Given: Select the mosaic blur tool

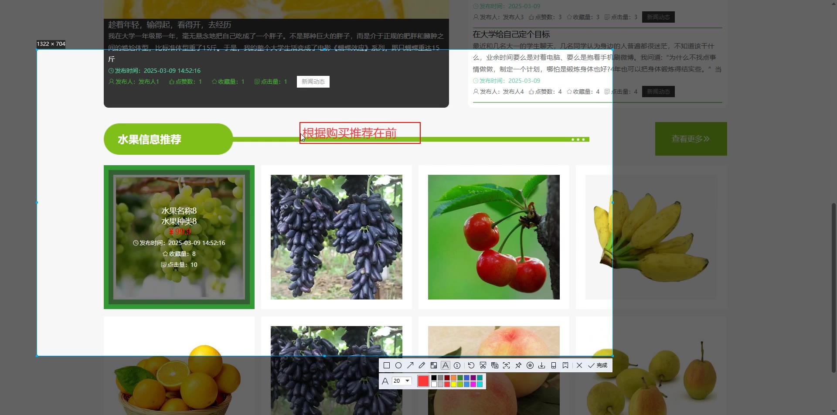Looking at the screenshot, I should 433,365.
